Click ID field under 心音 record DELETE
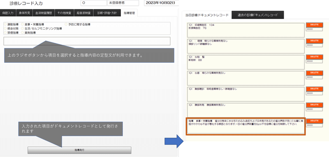The width and height of the screenshot is (329, 157). tap(314, 77)
